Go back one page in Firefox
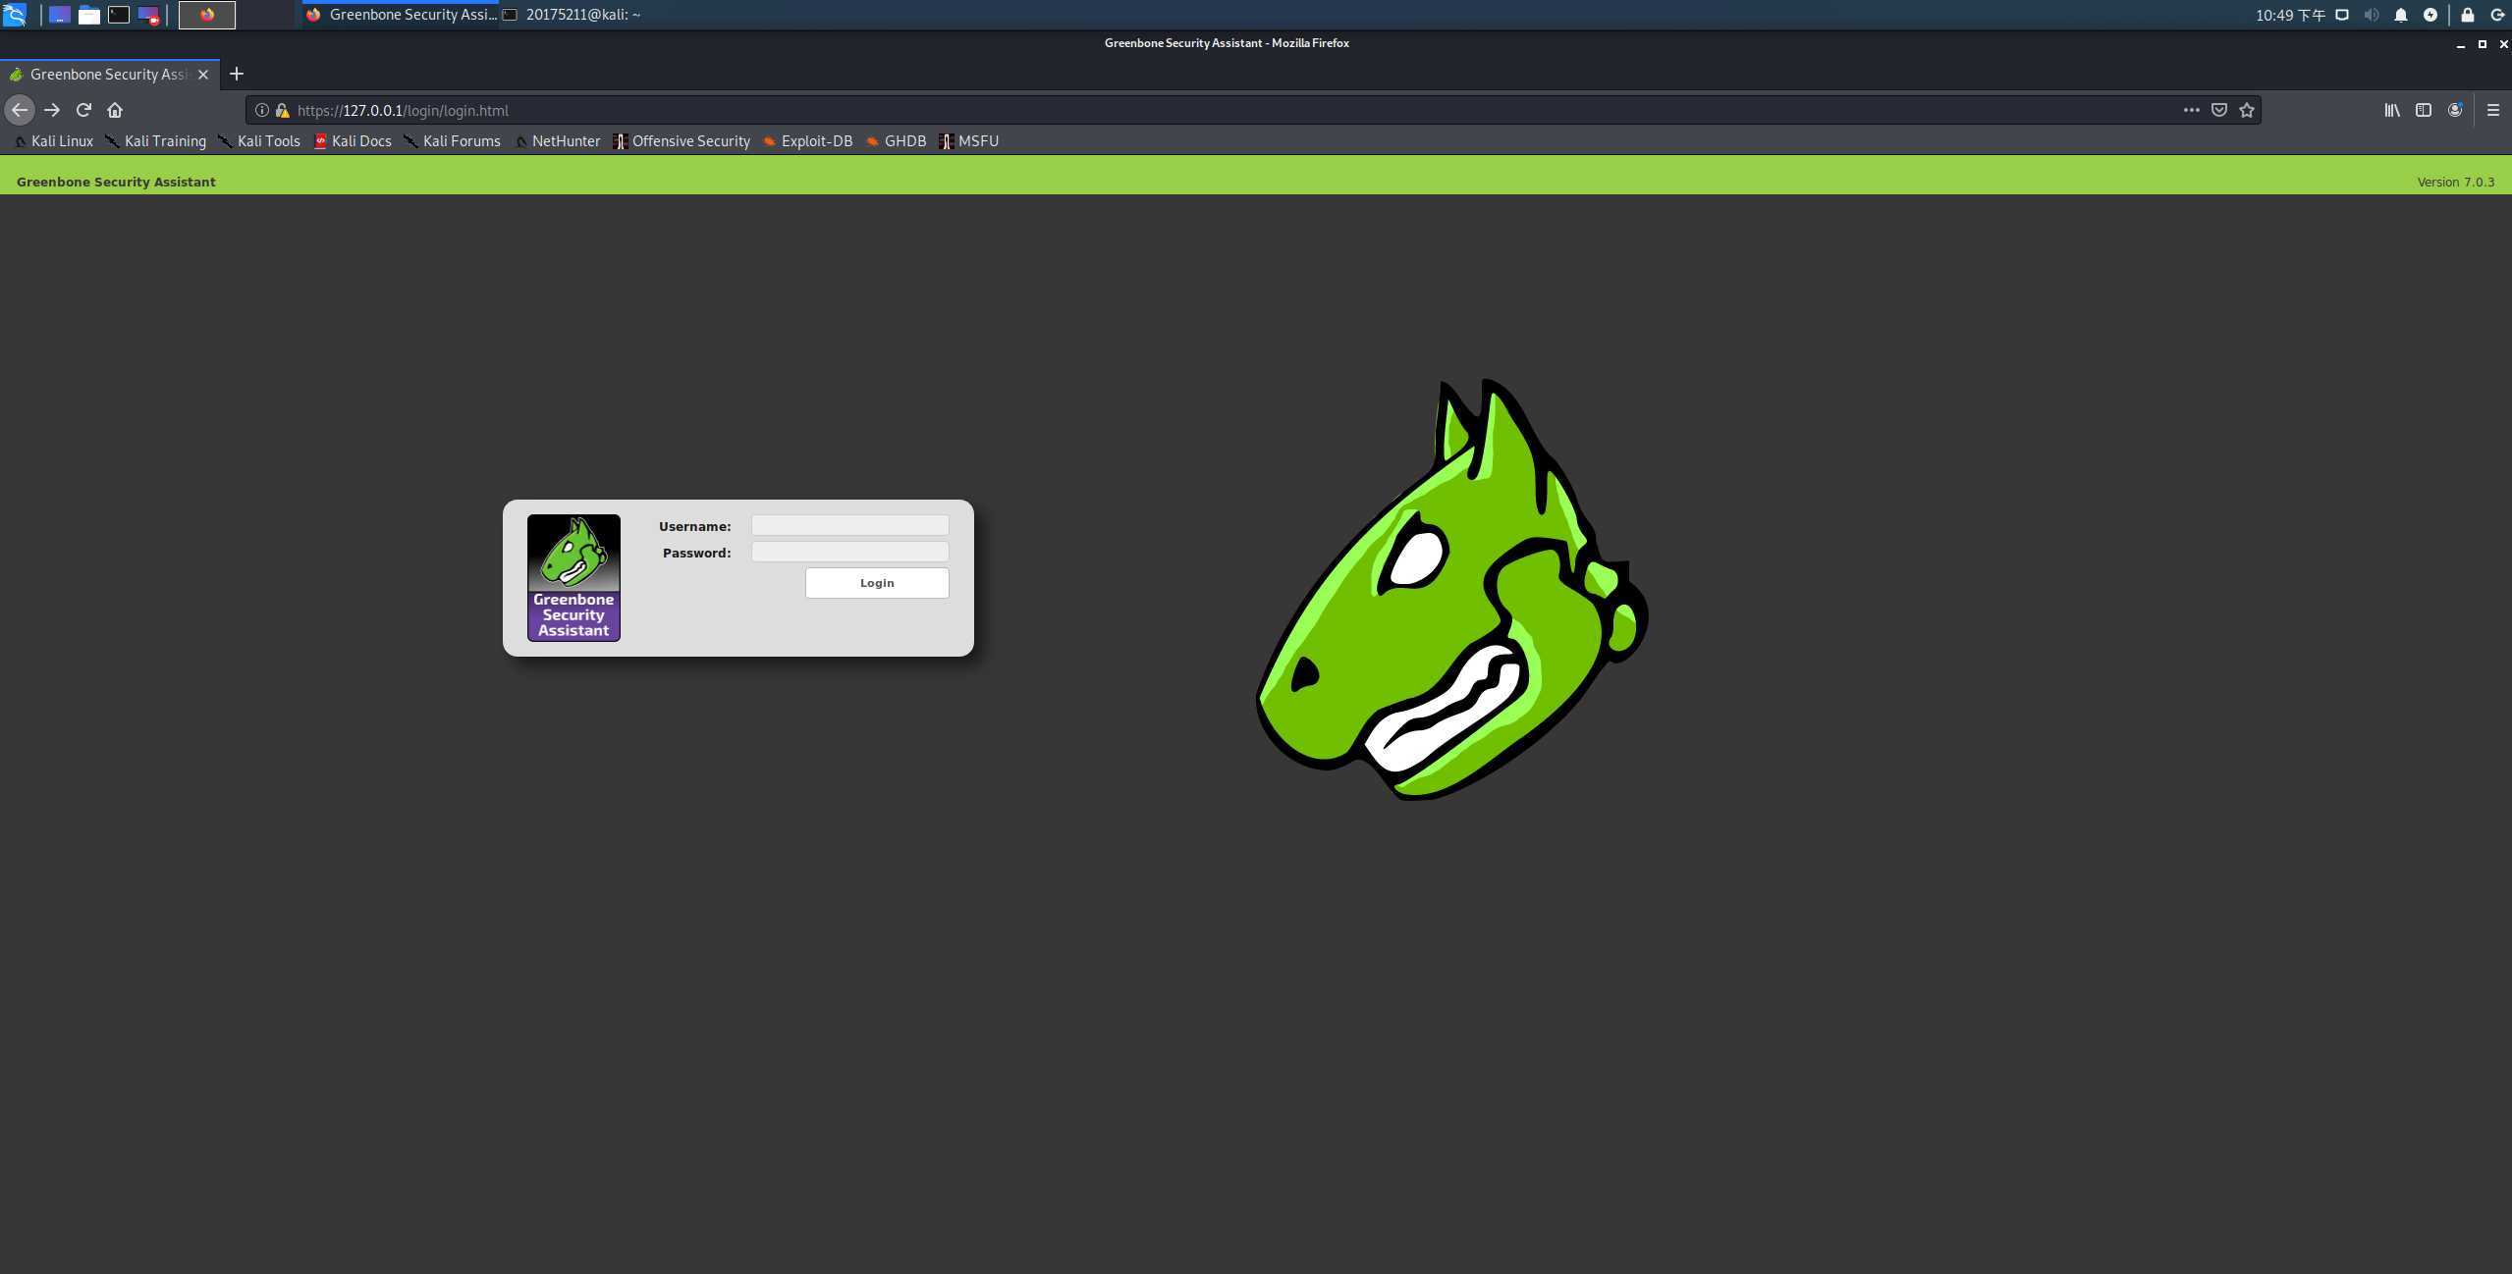Image resolution: width=2512 pixels, height=1274 pixels. tap(20, 110)
